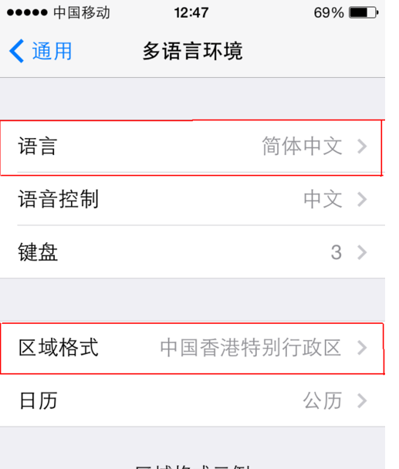The width and height of the screenshot is (399, 469).
Task: Tap the chevron next to keyboard count 3
Action: [362, 252]
